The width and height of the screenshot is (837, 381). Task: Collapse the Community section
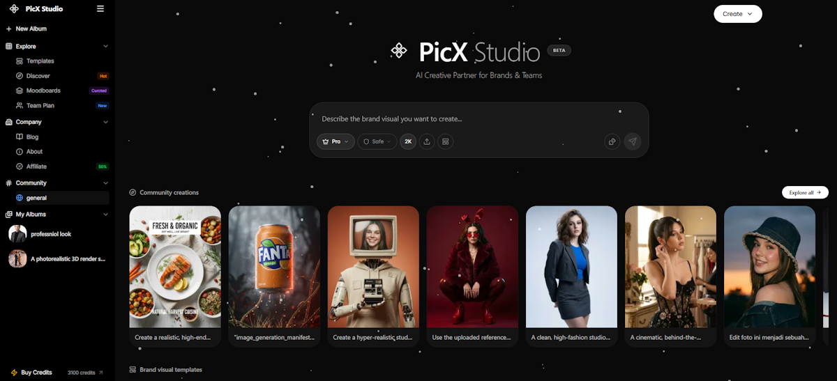tap(105, 183)
